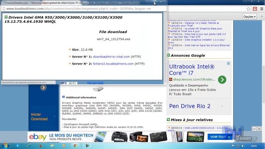Image resolution: width=265 pixels, height=149 pixels.
Task: Click the hit-parade link
Action: 95,83
